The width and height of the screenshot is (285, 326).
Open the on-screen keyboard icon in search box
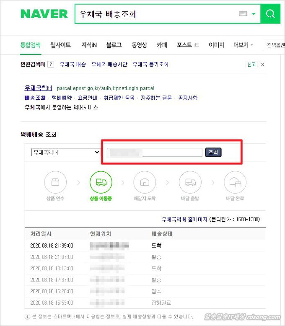tap(243, 14)
